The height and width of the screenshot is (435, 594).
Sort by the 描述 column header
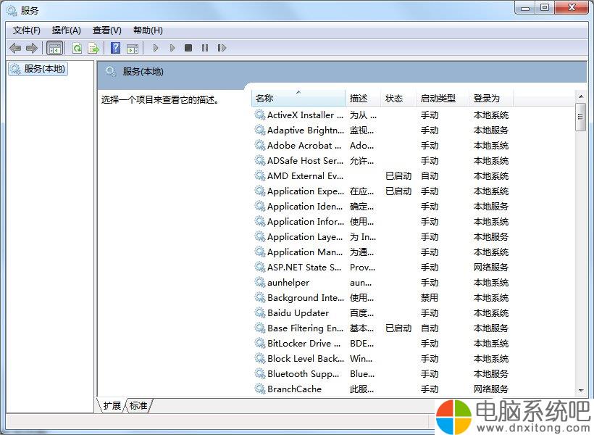[363, 98]
